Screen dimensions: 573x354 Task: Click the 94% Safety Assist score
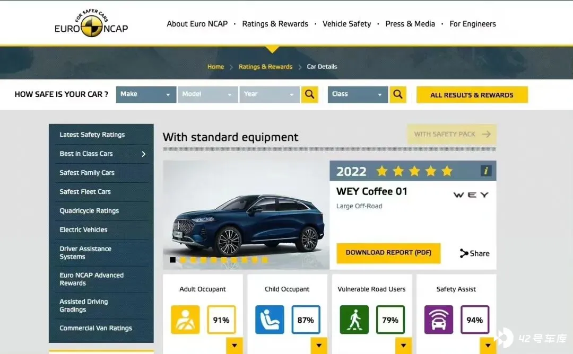click(475, 320)
